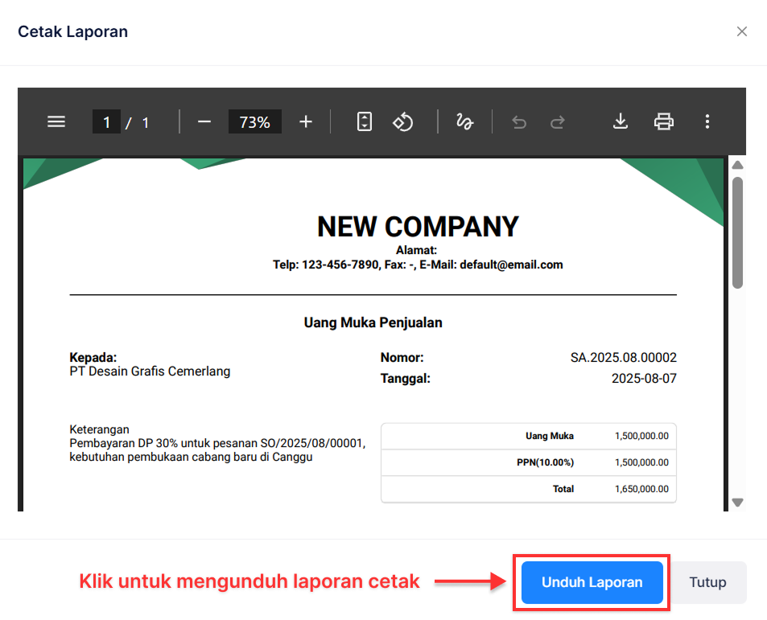Click the page number input field
This screenshot has height=620, width=767.
tap(107, 121)
